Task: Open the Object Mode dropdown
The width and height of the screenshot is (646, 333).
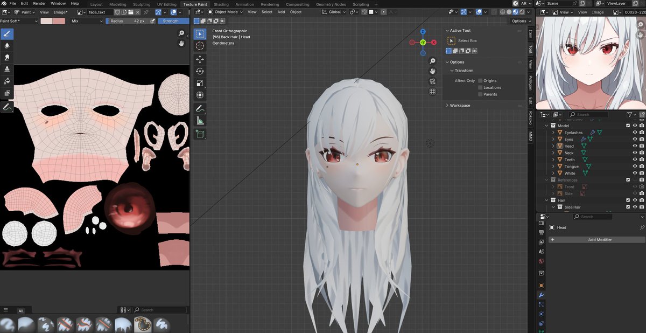Action: coord(225,12)
